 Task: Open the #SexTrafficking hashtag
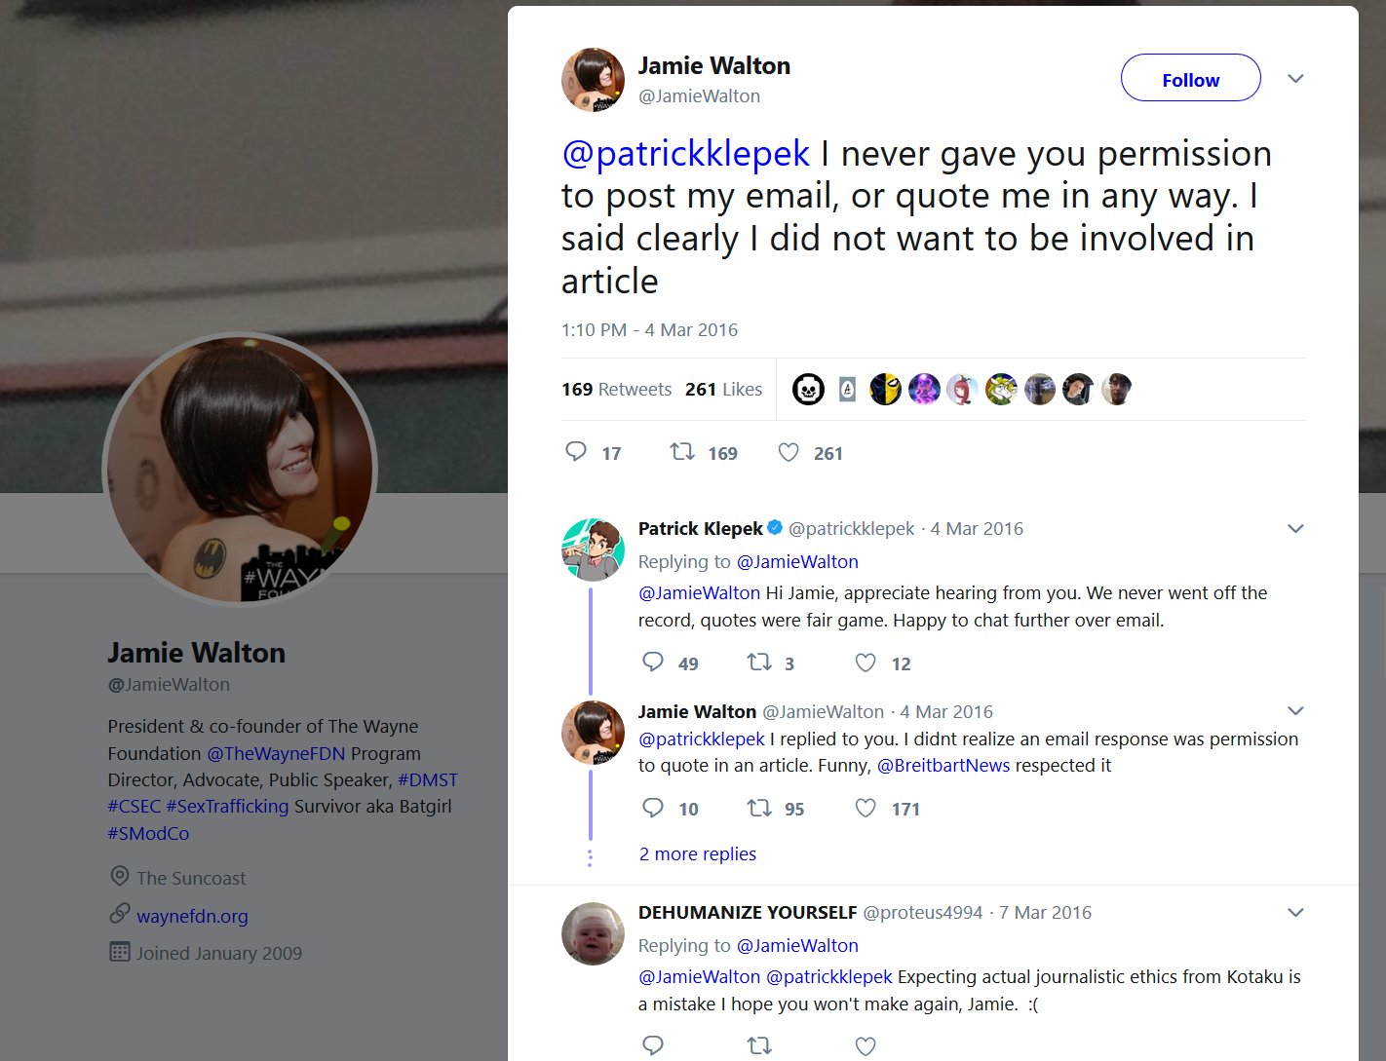(227, 807)
